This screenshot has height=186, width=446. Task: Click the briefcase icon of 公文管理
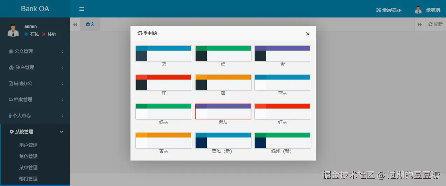pyautogui.click(x=11, y=51)
